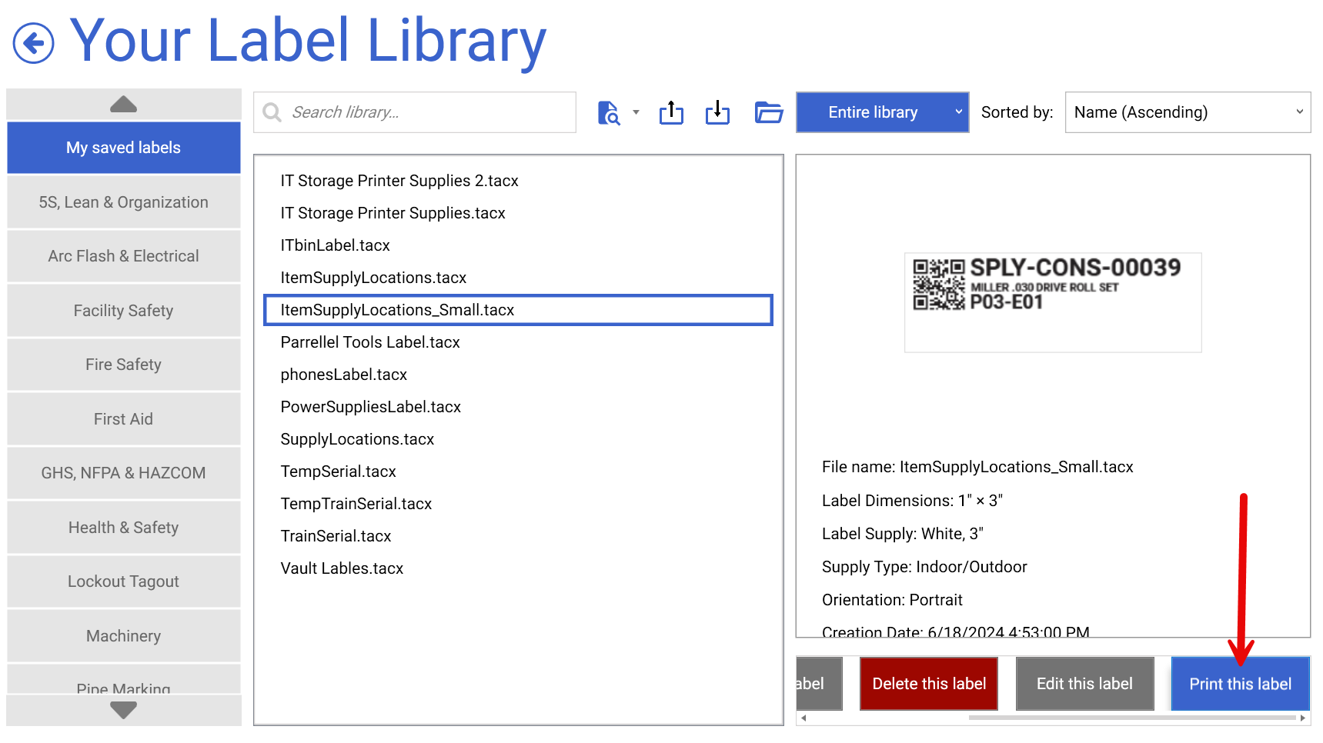Screen dimensions: 1323x743
Task: Click the search file icon in toolbar
Action: [608, 113]
